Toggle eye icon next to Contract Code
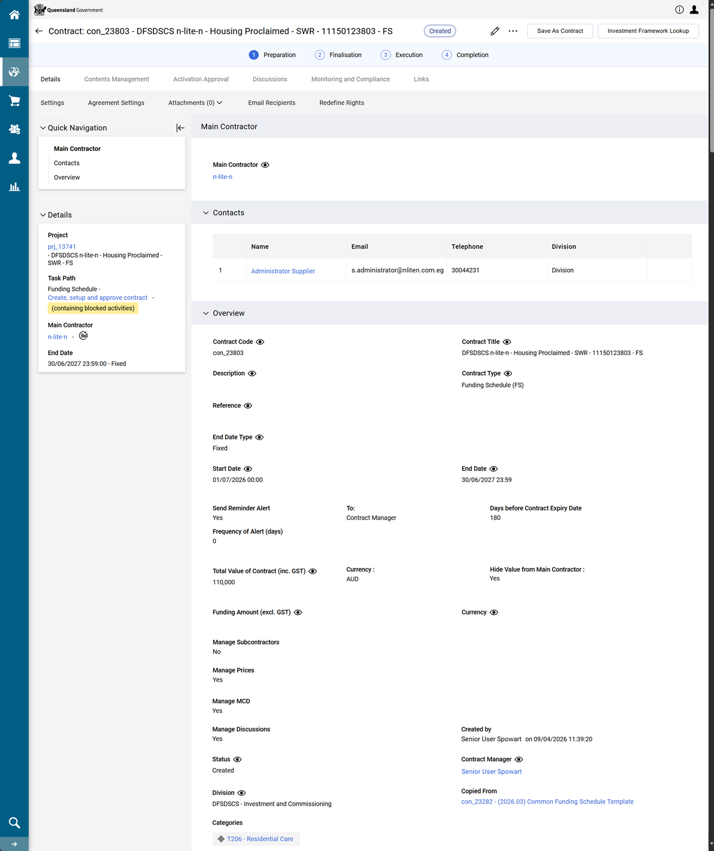 tap(260, 342)
